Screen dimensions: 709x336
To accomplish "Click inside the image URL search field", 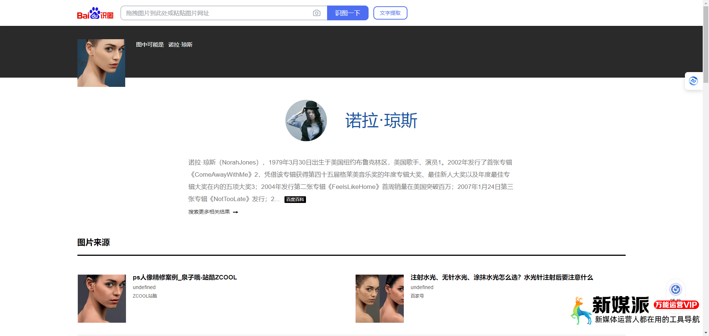I will [x=215, y=13].
